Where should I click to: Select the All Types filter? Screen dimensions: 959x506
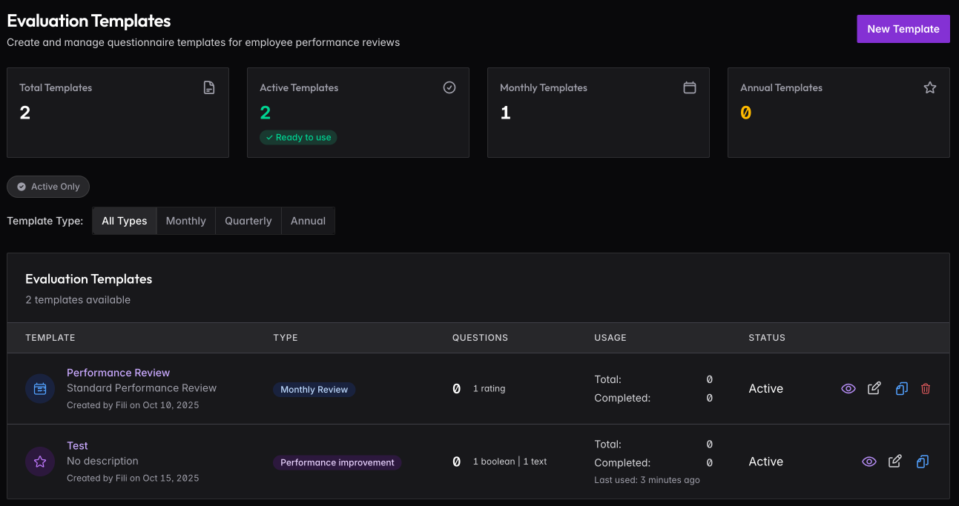point(125,221)
